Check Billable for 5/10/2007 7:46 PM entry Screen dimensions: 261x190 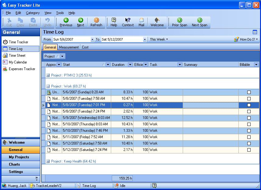pos(249,131)
